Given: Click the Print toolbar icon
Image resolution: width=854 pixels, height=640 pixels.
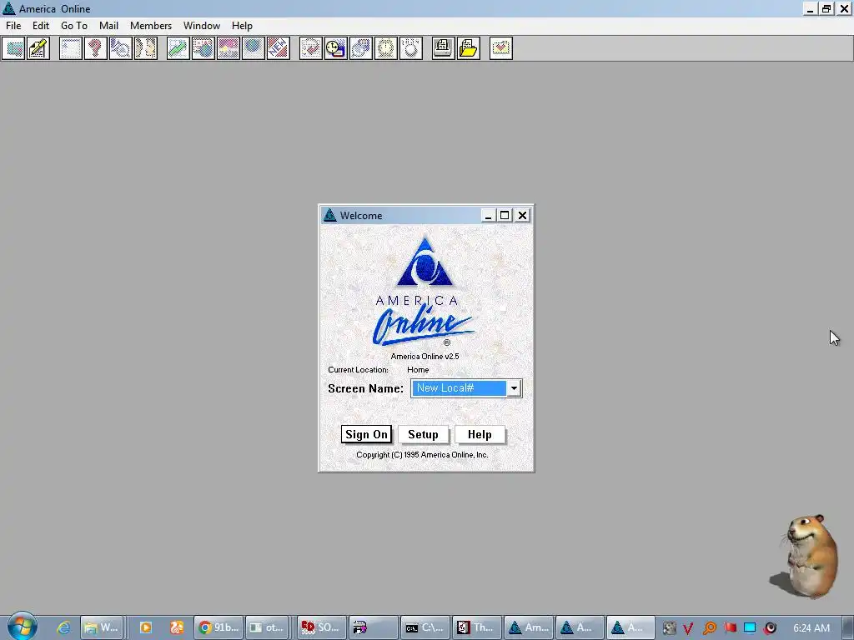Looking at the screenshot, I should [x=444, y=48].
